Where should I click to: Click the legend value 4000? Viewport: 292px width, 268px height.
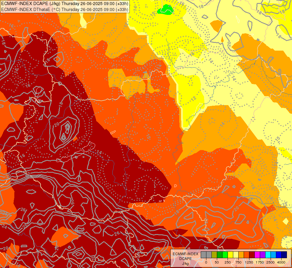(281, 262)
